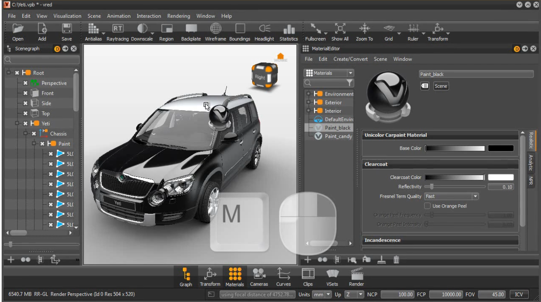Toggle the Top view checkbox
The image size is (541, 302).
click(25, 114)
